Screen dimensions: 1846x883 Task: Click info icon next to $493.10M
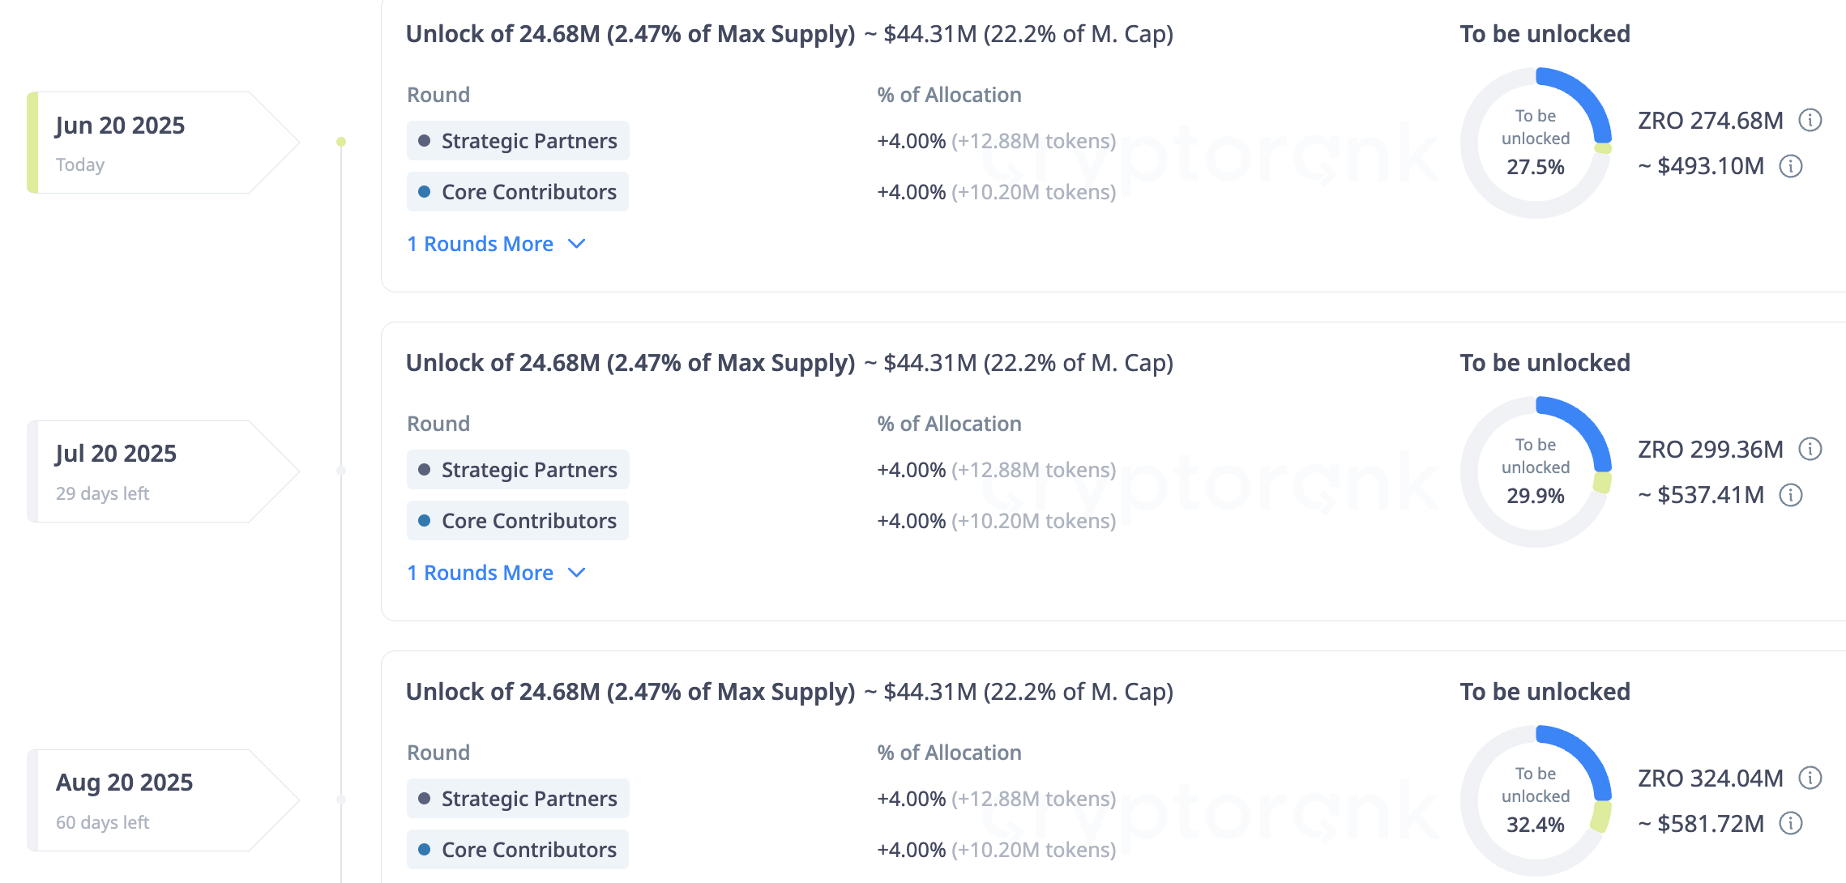1791,166
